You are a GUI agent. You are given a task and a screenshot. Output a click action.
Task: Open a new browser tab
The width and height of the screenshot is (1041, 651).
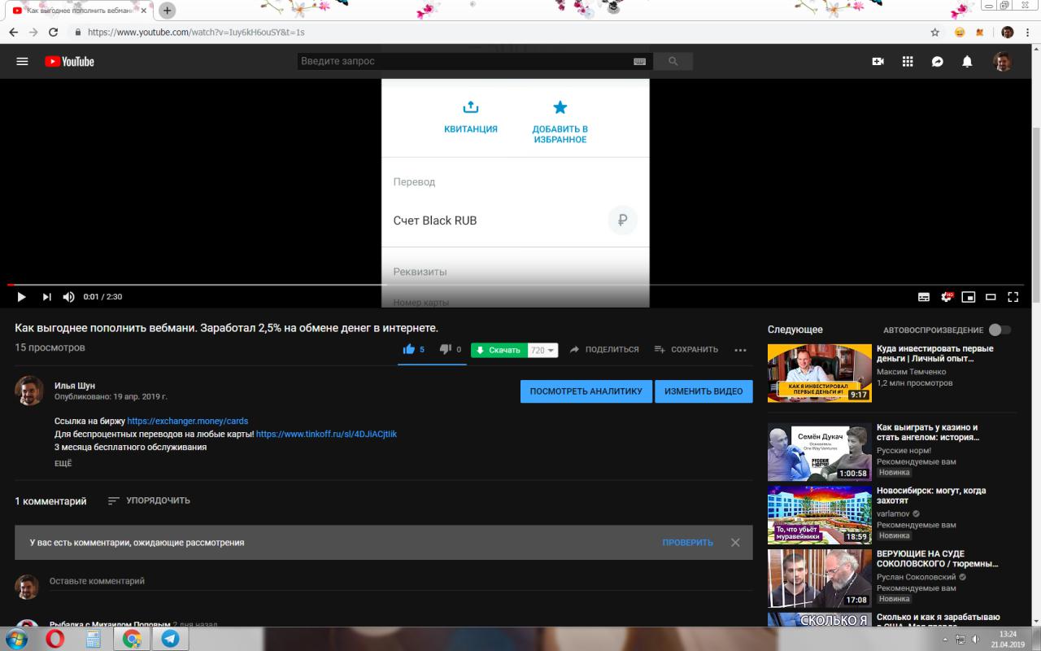[167, 11]
